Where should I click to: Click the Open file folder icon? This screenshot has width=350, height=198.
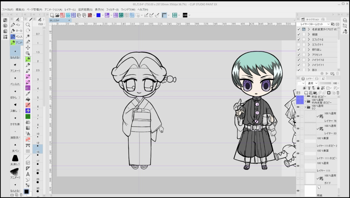[x=57, y=15]
